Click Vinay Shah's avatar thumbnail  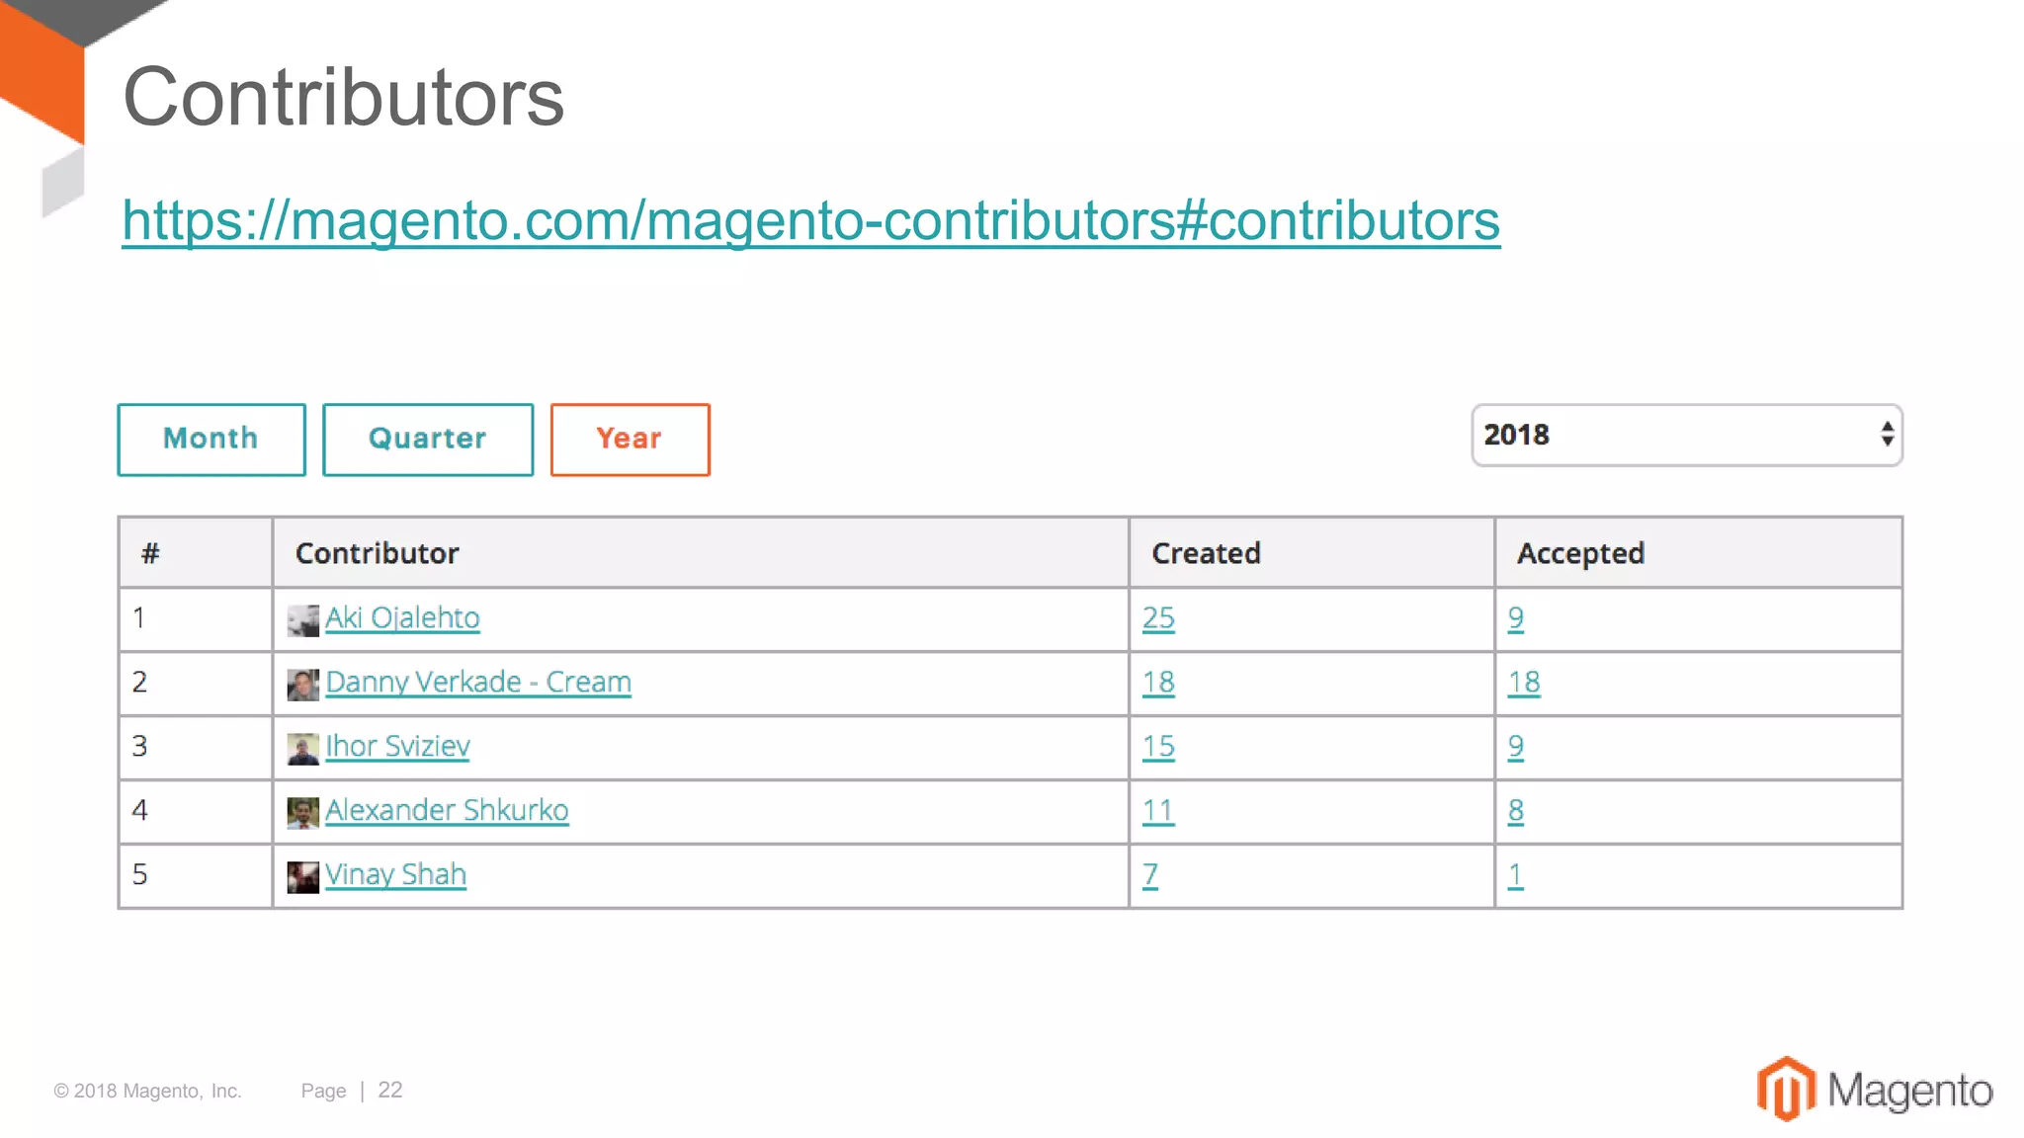[x=302, y=877]
